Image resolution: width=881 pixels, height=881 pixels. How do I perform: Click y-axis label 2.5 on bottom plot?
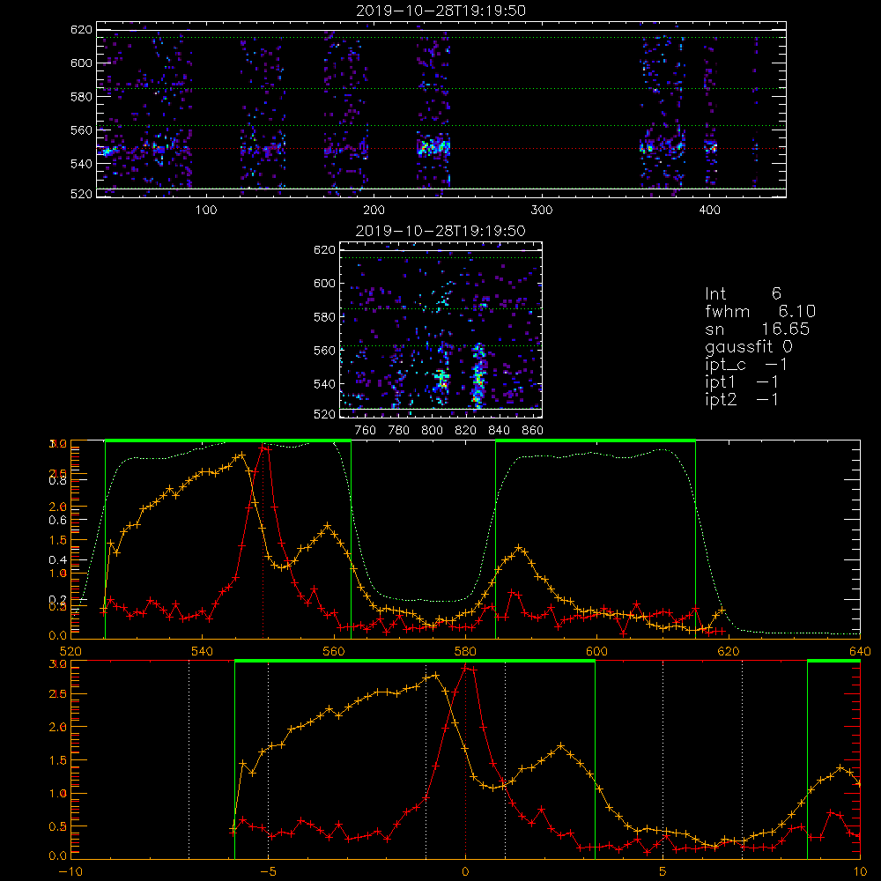point(59,694)
